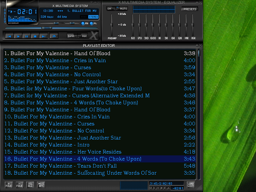Screen dimensions: 256x192
Task: Click the D double-size letter in clutterbar
Action: pos(5,18)
